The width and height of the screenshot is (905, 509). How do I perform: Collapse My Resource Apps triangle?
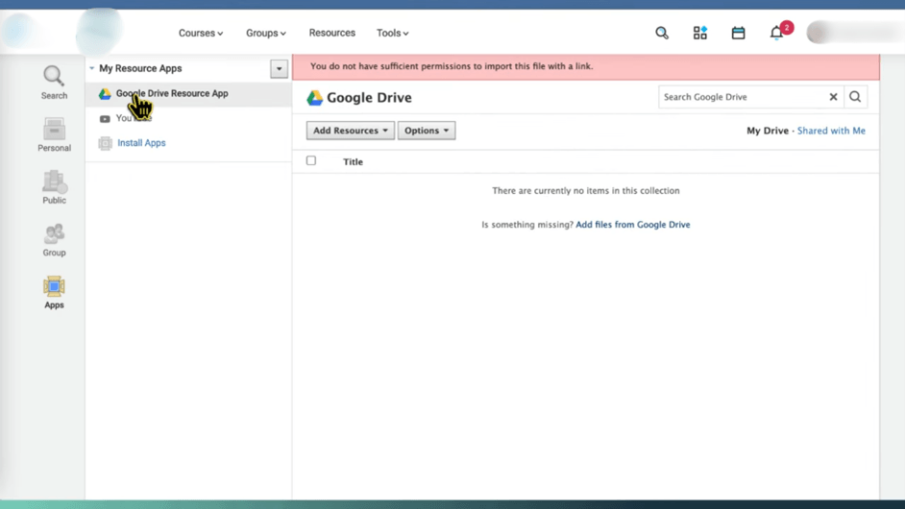pyautogui.click(x=92, y=68)
